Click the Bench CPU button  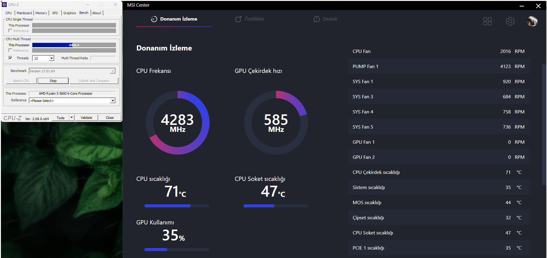tap(21, 81)
